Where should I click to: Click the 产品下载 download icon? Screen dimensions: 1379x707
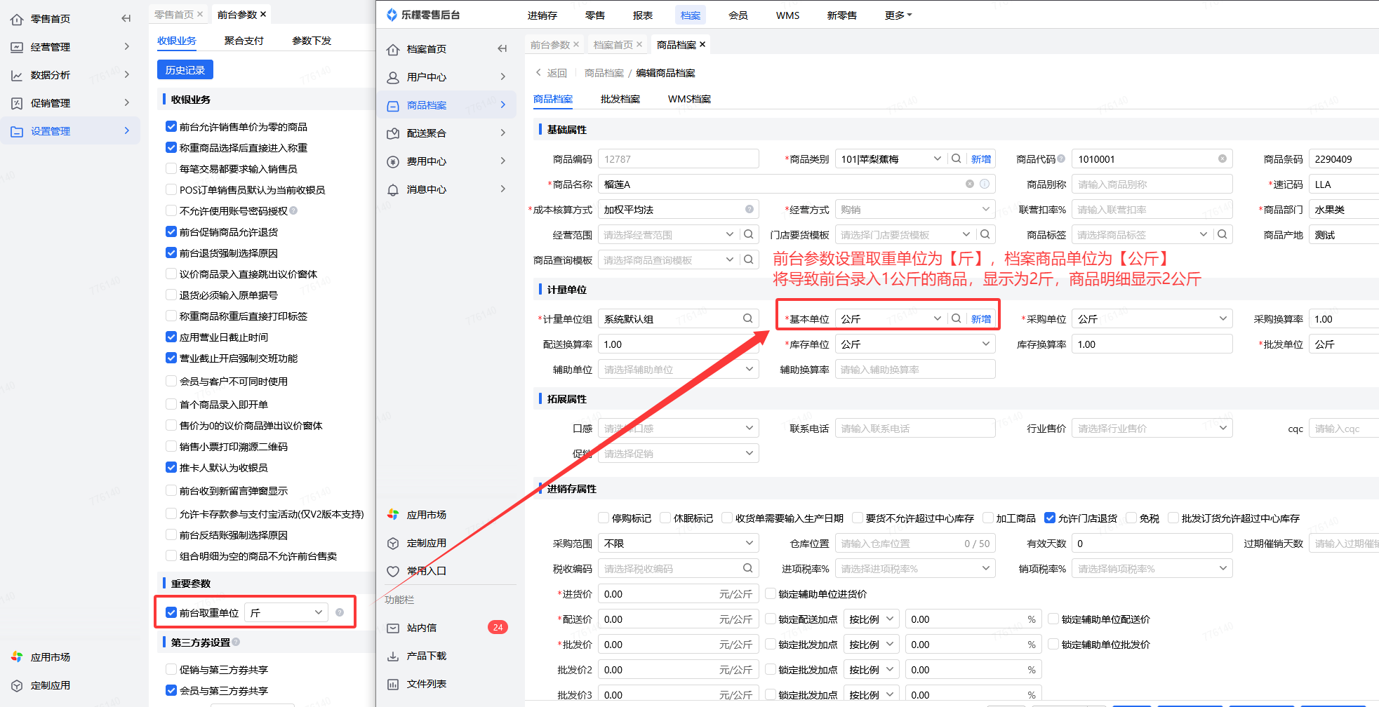[x=393, y=656]
